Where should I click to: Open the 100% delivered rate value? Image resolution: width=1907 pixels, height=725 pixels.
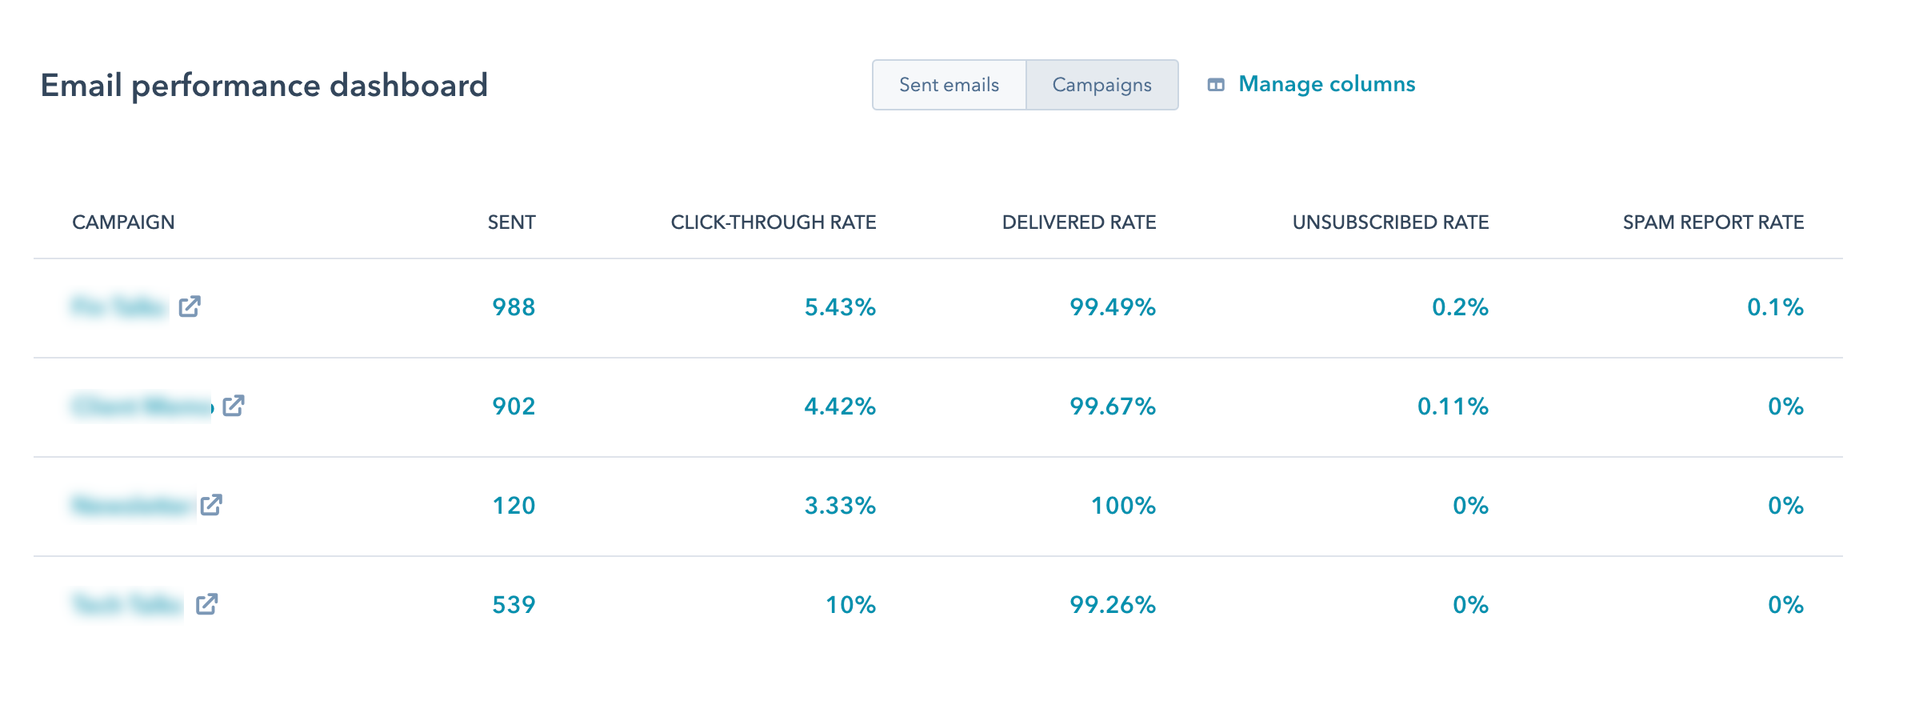click(1123, 506)
